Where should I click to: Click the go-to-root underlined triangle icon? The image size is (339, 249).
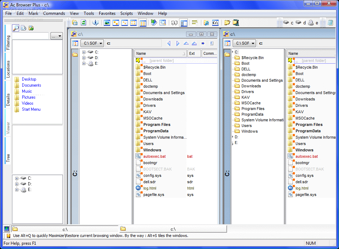tap(194, 43)
